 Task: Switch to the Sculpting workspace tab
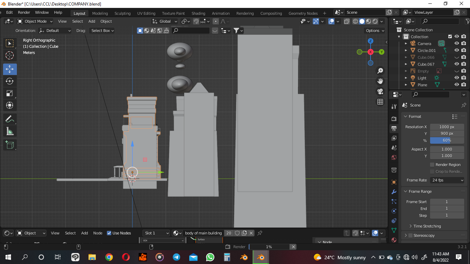tap(122, 13)
